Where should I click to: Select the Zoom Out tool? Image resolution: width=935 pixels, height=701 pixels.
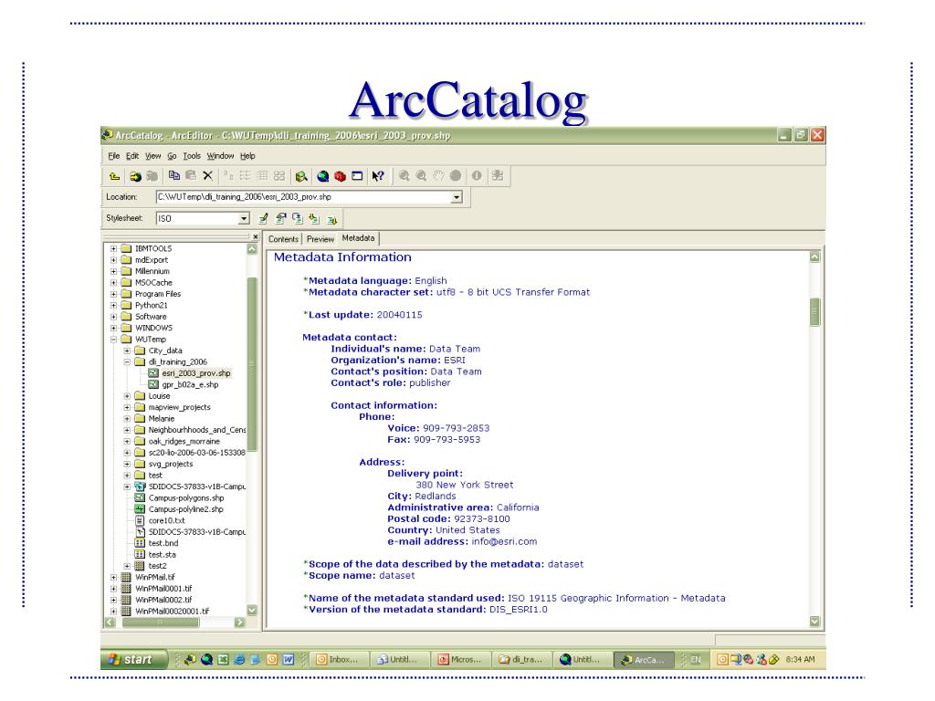(421, 175)
